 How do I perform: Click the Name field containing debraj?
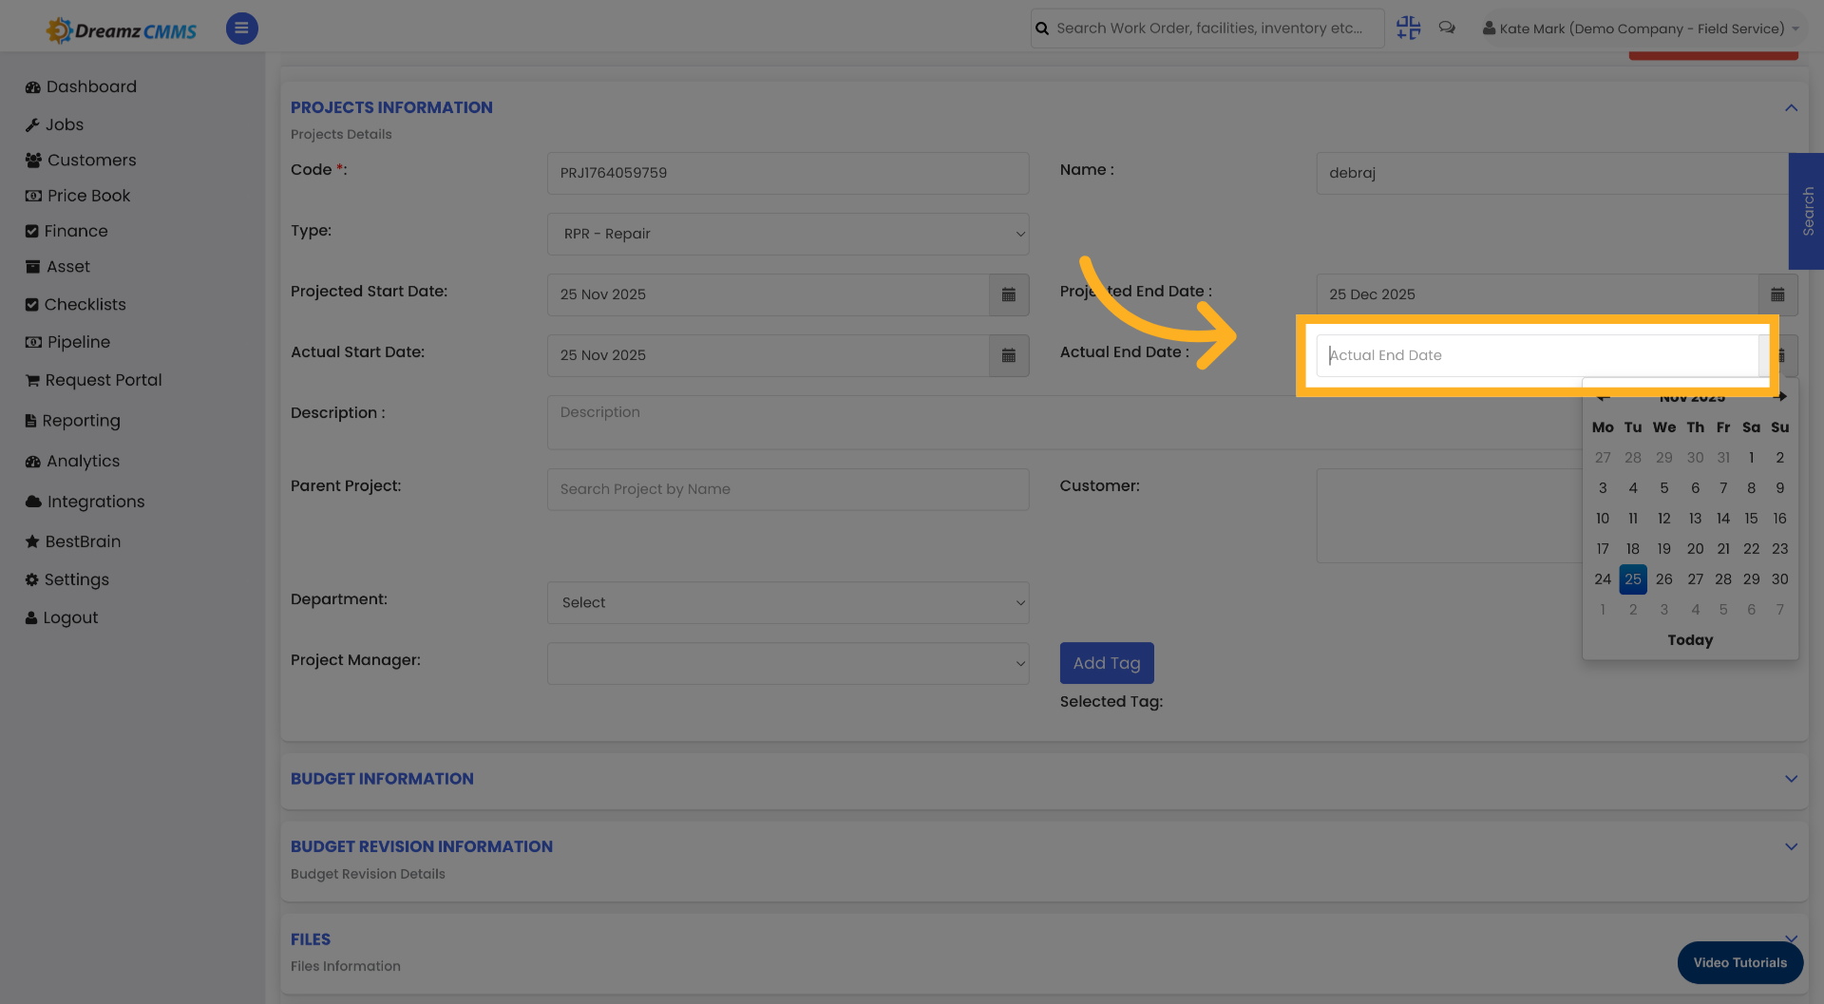click(x=1552, y=173)
